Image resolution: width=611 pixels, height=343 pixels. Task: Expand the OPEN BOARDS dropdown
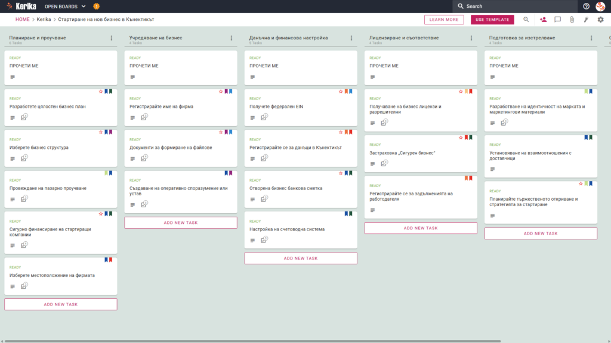pos(65,6)
